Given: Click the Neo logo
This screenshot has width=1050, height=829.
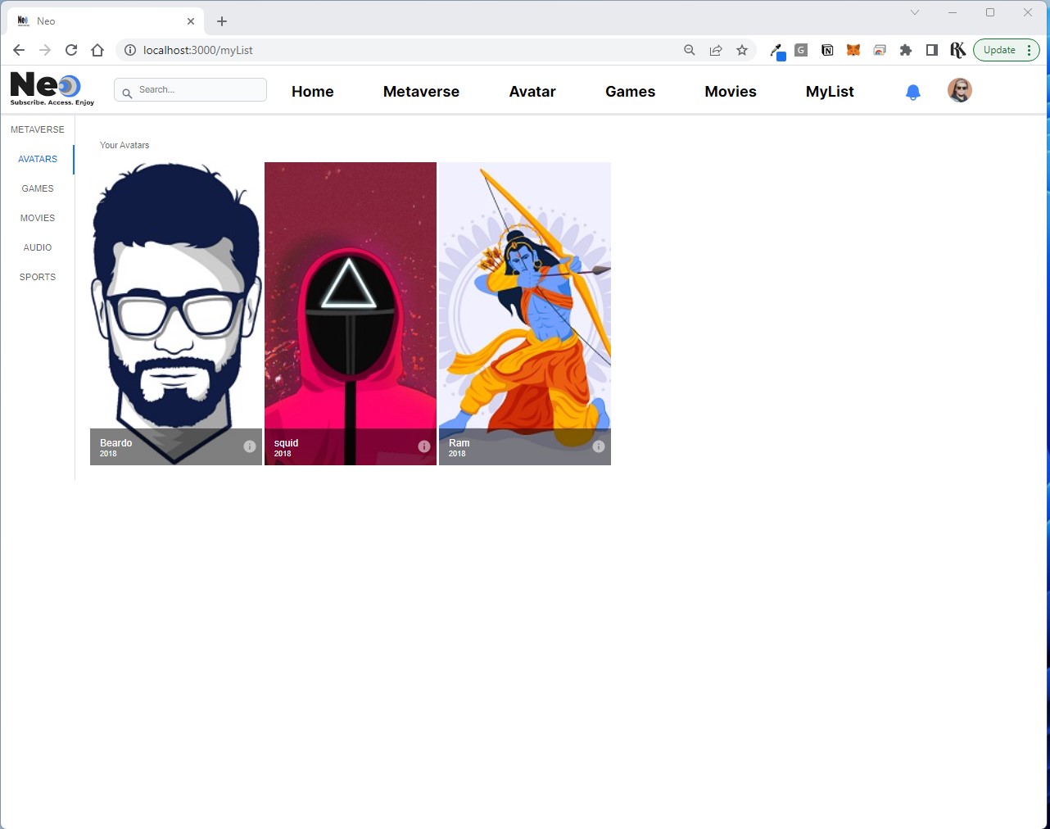Looking at the screenshot, I should pyautogui.click(x=52, y=89).
